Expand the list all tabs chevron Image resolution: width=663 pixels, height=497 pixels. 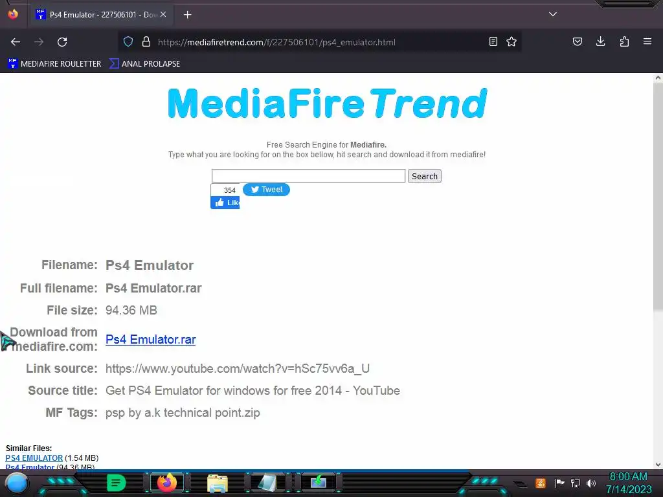553,14
